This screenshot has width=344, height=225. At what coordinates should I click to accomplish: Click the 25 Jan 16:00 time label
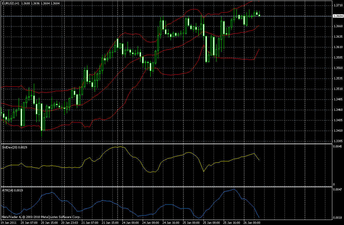232,222
